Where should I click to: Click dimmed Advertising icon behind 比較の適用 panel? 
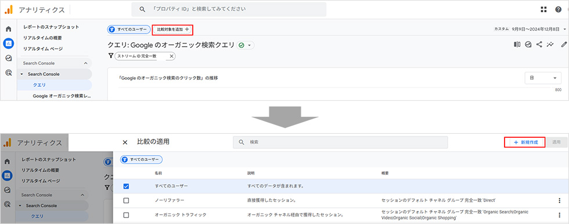(7, 204)
